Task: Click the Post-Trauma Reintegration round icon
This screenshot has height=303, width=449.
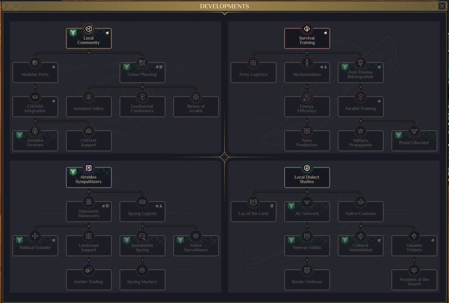Action: 361,63
